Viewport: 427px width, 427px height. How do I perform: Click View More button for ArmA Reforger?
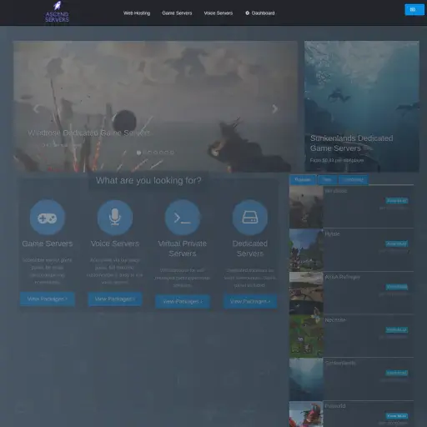tap(397, 287)
